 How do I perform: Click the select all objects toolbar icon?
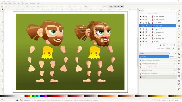(x=2, y=7)
